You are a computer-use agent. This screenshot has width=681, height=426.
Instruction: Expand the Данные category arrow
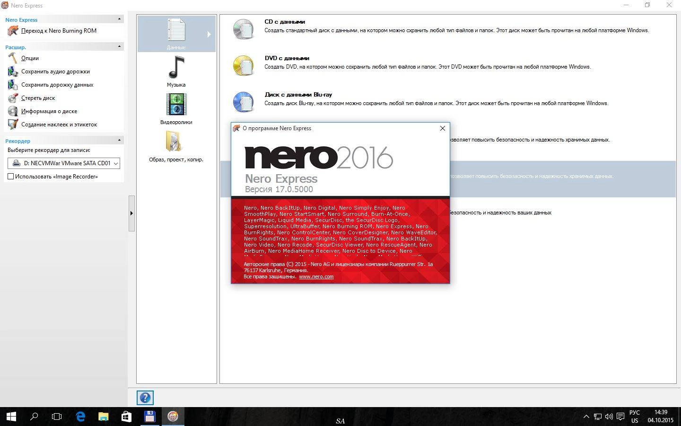click(x=209, y=34)
